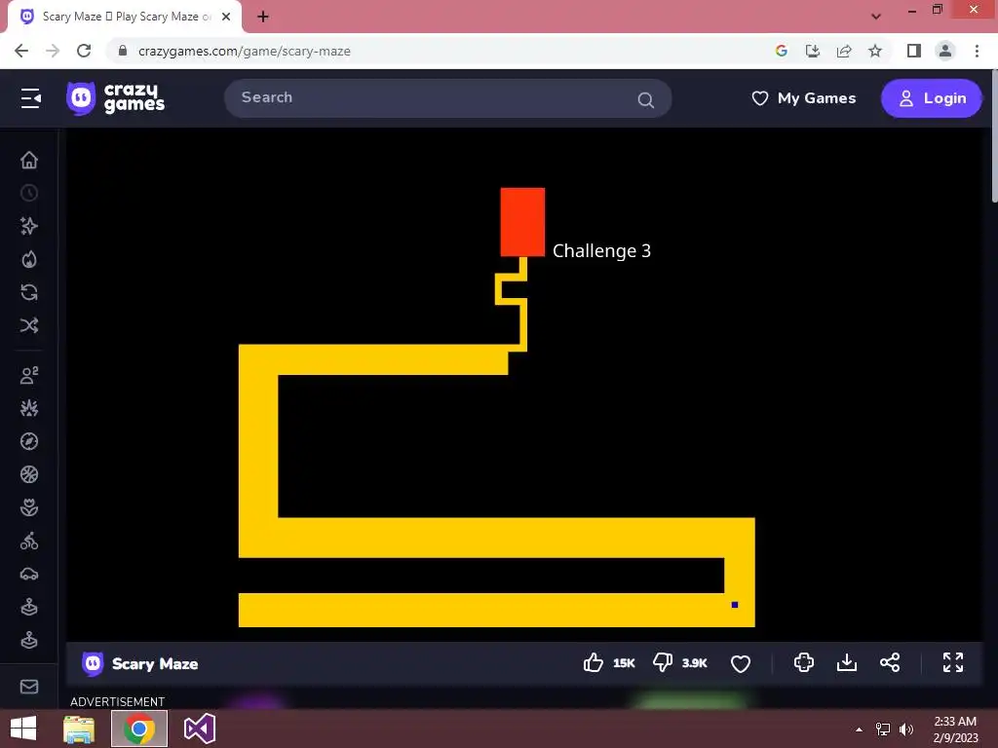
Task: Open the Bike games icon
Action: 29,541
